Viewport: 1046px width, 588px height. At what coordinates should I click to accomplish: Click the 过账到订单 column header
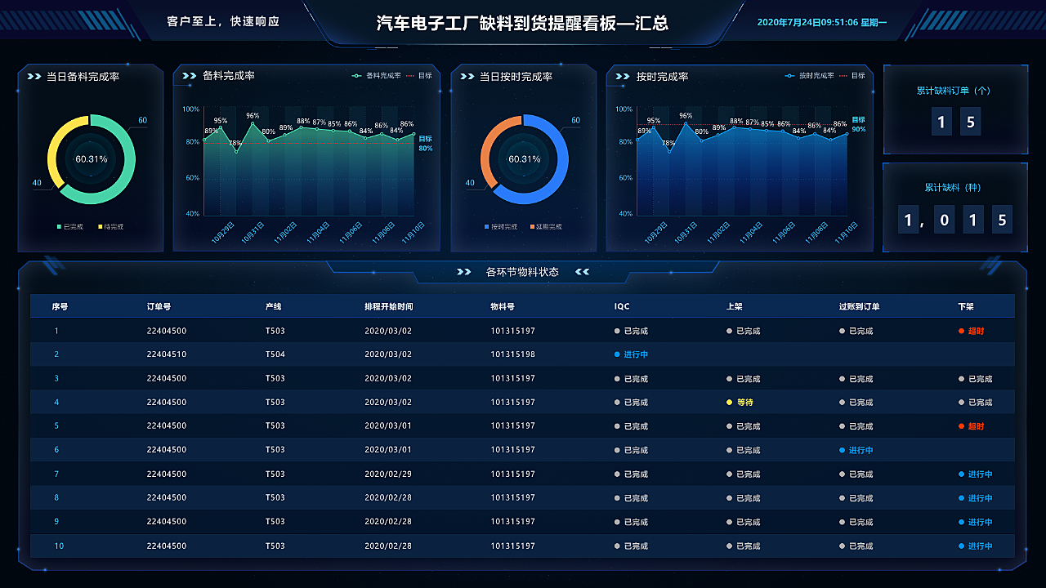tap(859, 307)
